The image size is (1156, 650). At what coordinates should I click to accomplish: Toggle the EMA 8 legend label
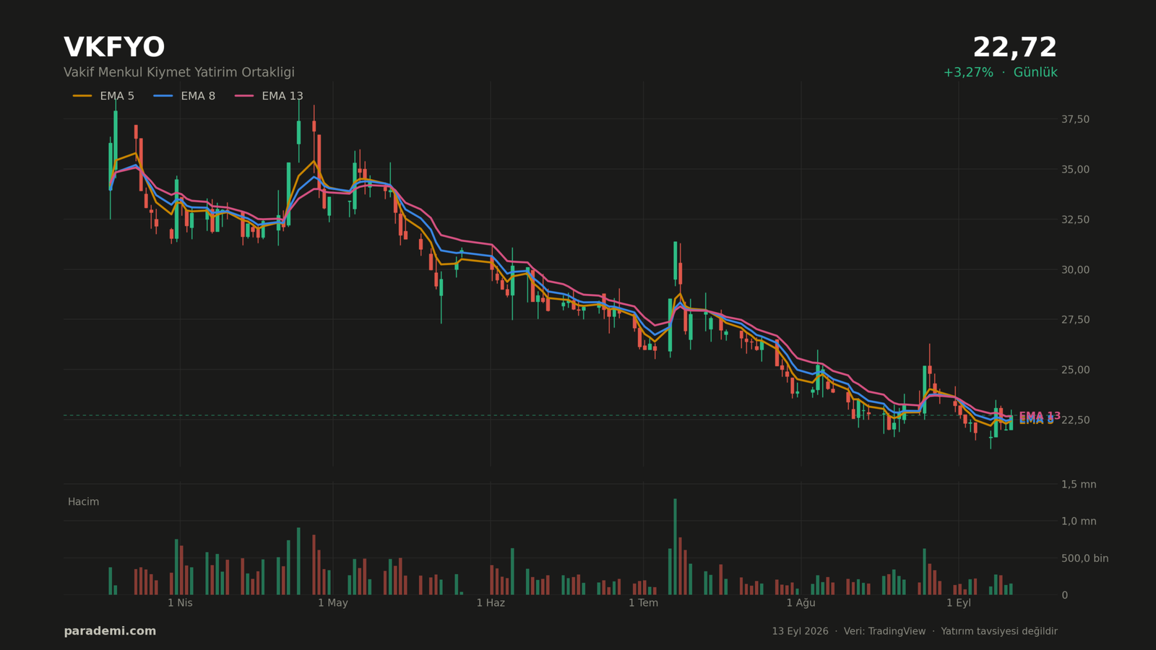(x=198, y=96)
